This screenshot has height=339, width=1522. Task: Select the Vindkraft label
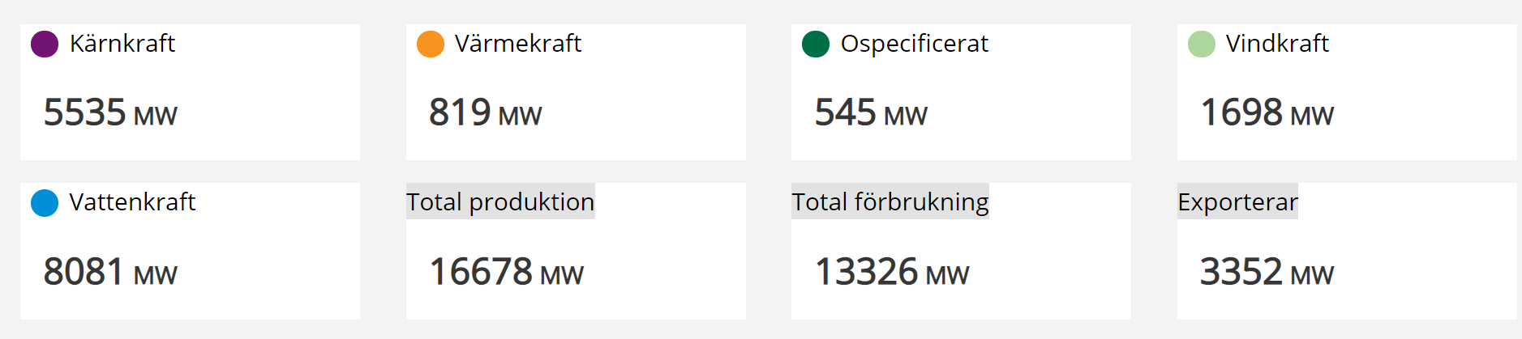pos(1277,43)
